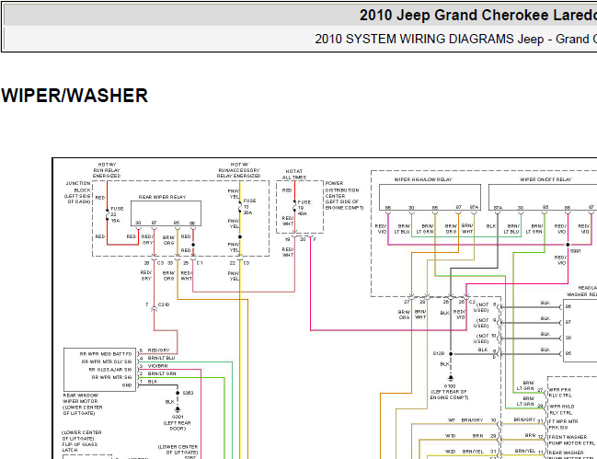
Task: Click the 'RR WPR MOD BATT FD' pin label
Action: (x=106, y=354)
